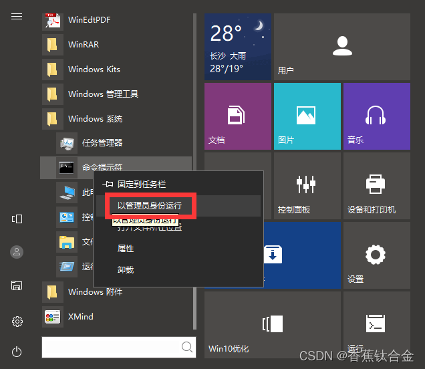The height and width of the screenshot is (369, 425).
Task: Open the 设备和打印机 tile
Action: coord(377,186)
